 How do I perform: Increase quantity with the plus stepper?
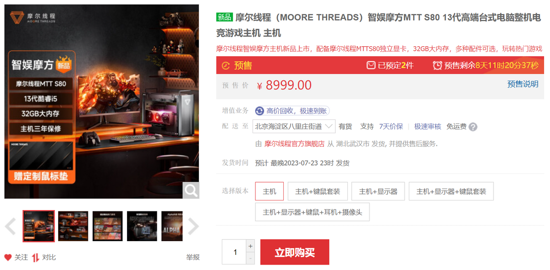click(x=250, y=246)
